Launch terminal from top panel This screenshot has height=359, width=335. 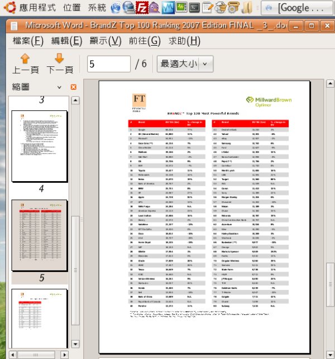click(194, 8)
